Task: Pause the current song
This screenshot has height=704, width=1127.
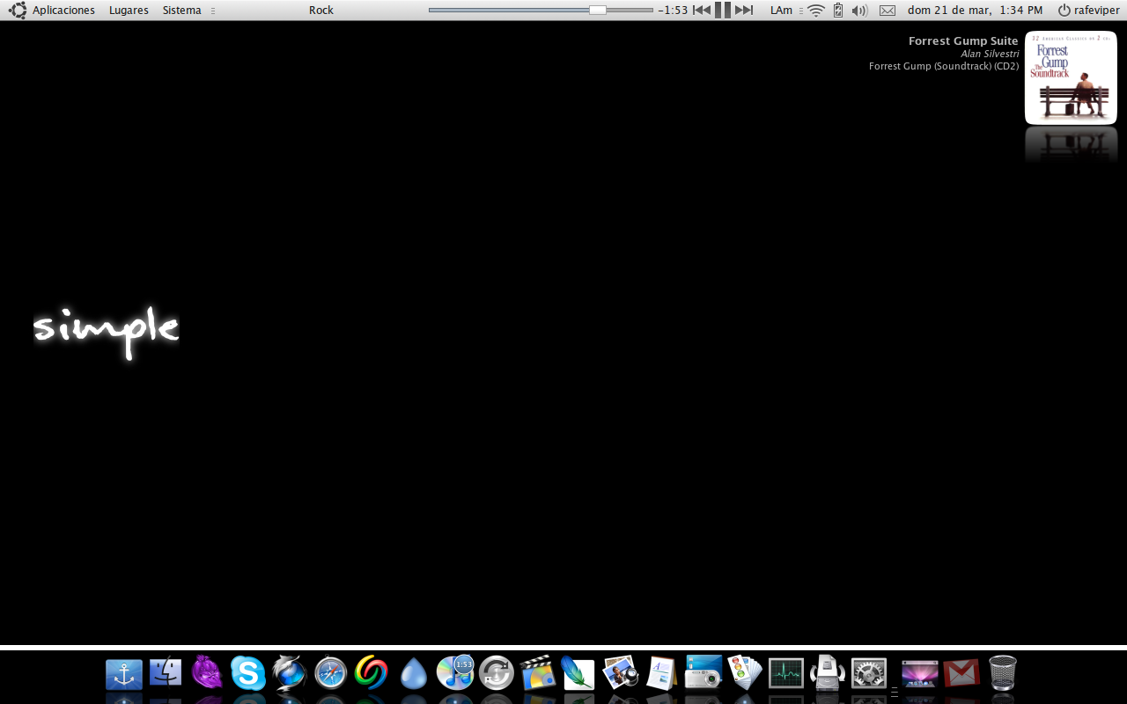Action: click(723, 11)
